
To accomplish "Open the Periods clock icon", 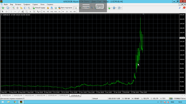I will point(114,8).
